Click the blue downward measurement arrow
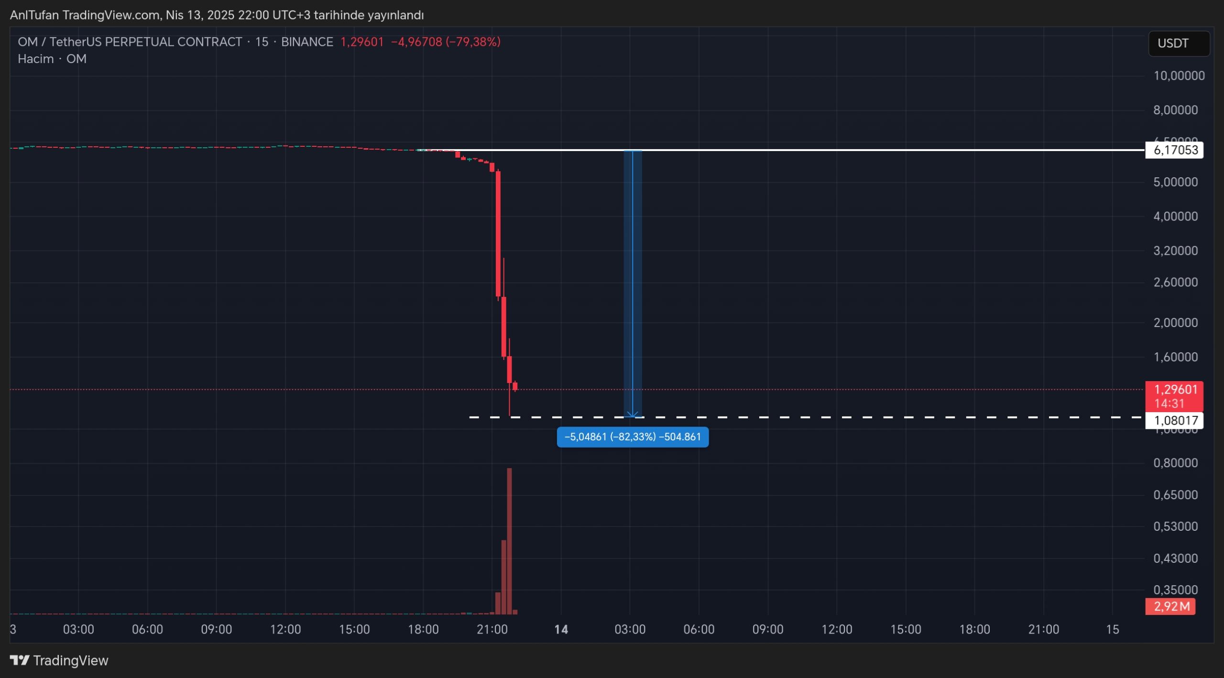1224x678 pixels. tap(633, 287)
